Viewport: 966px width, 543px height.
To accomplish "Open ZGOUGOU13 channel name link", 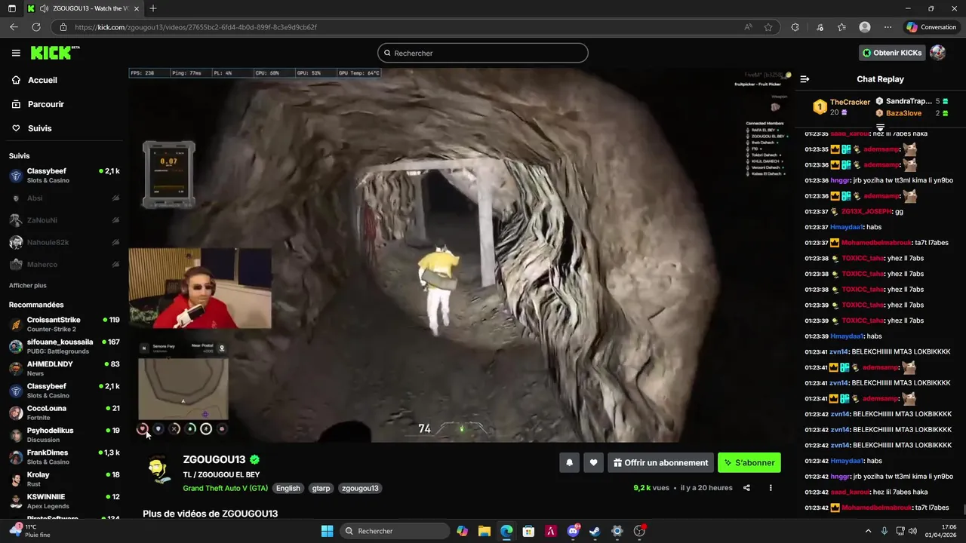I will click(214, 459).
